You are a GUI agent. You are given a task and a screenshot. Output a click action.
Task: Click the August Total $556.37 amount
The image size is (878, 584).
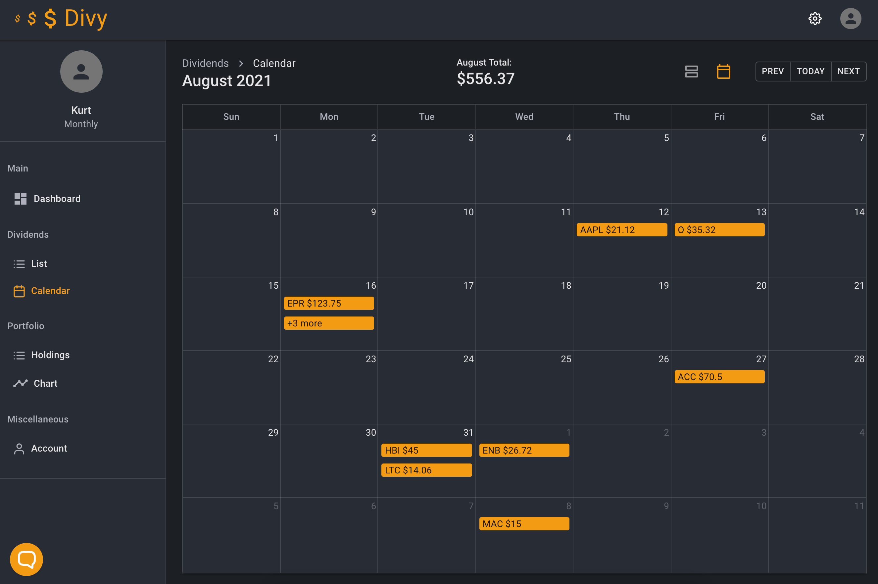[486, 78]
